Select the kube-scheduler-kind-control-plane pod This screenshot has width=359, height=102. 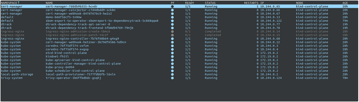coord(75,71)
